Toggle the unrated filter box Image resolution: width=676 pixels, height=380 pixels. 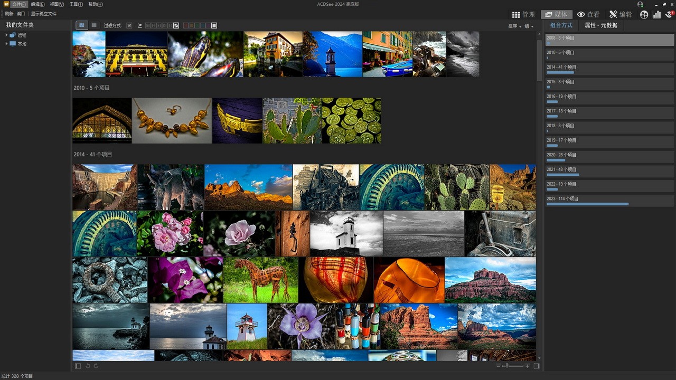(176, 25)
